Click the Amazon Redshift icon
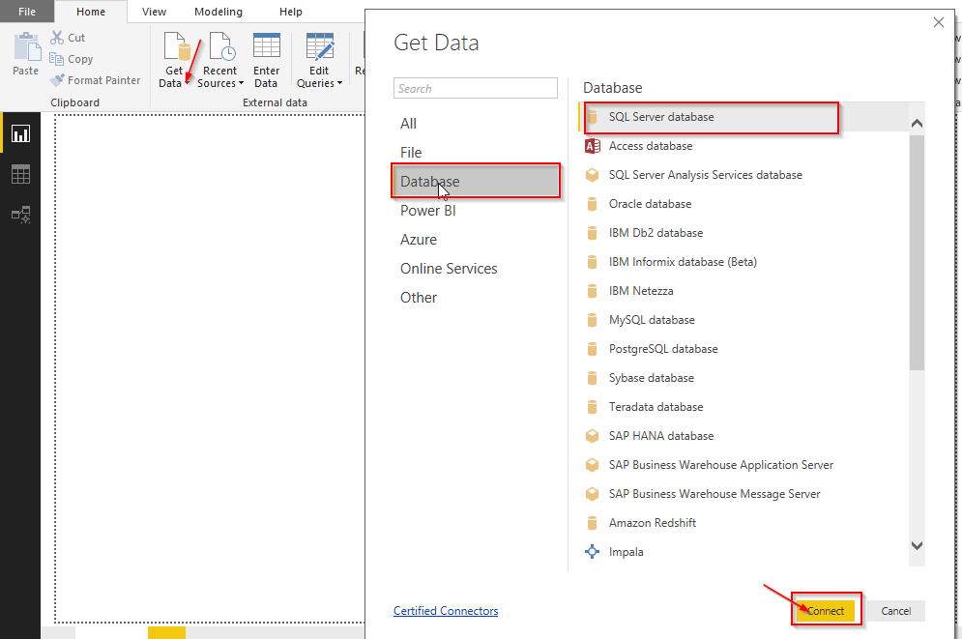This screenshot has width=962, height=639. 592,523
